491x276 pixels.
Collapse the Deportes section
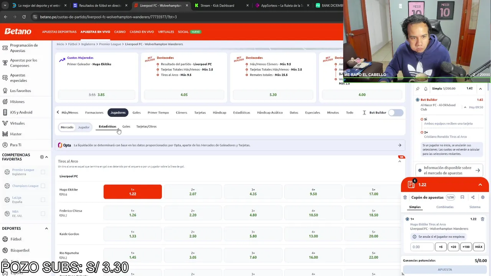coord(46,228)
